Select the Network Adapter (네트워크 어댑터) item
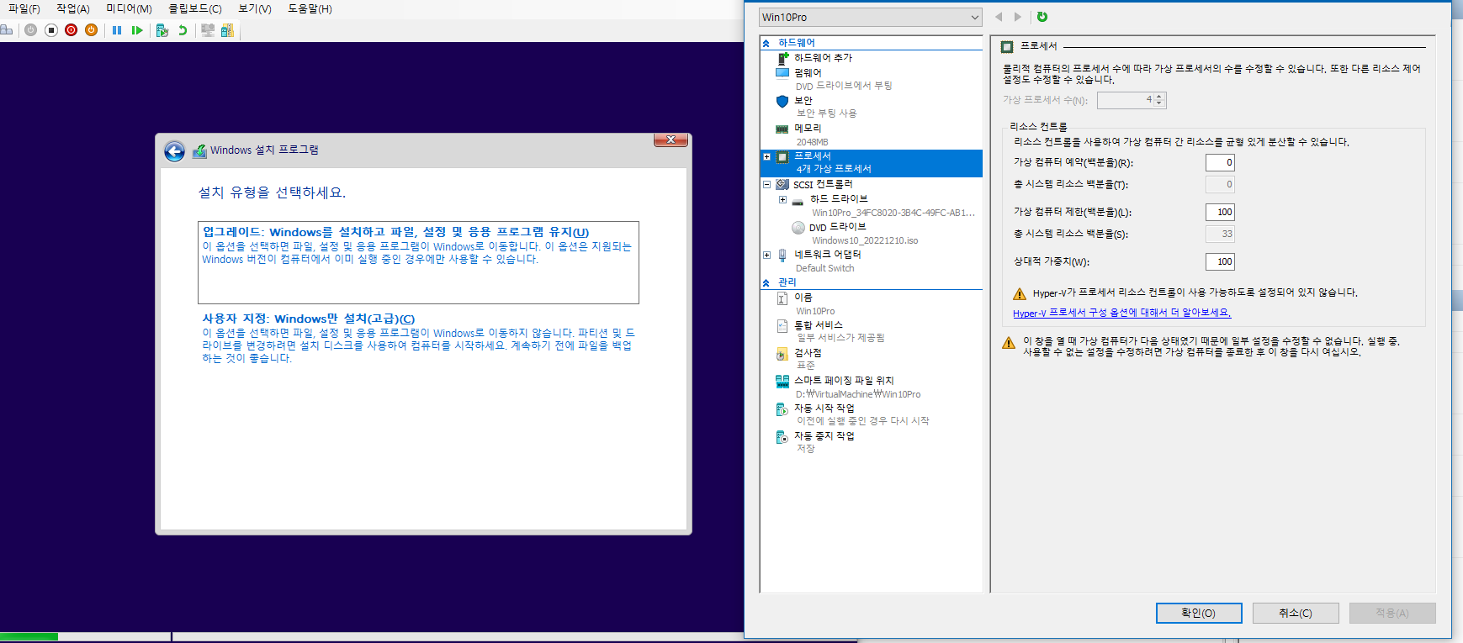 click(827, 255)
